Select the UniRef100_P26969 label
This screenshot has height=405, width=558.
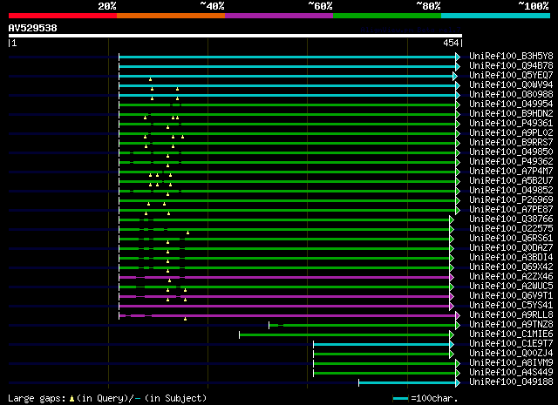click(511, 200)
